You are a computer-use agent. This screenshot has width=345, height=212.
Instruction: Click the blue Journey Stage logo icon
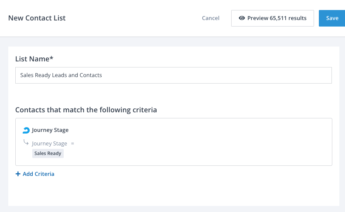pyautogui.click(x=26, y=130)
